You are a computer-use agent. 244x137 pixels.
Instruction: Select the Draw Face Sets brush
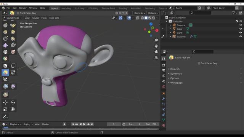click(5, 58)
